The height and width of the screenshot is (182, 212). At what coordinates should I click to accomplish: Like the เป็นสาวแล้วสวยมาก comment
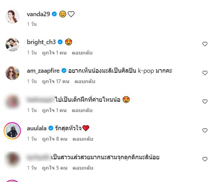[205, 159]
